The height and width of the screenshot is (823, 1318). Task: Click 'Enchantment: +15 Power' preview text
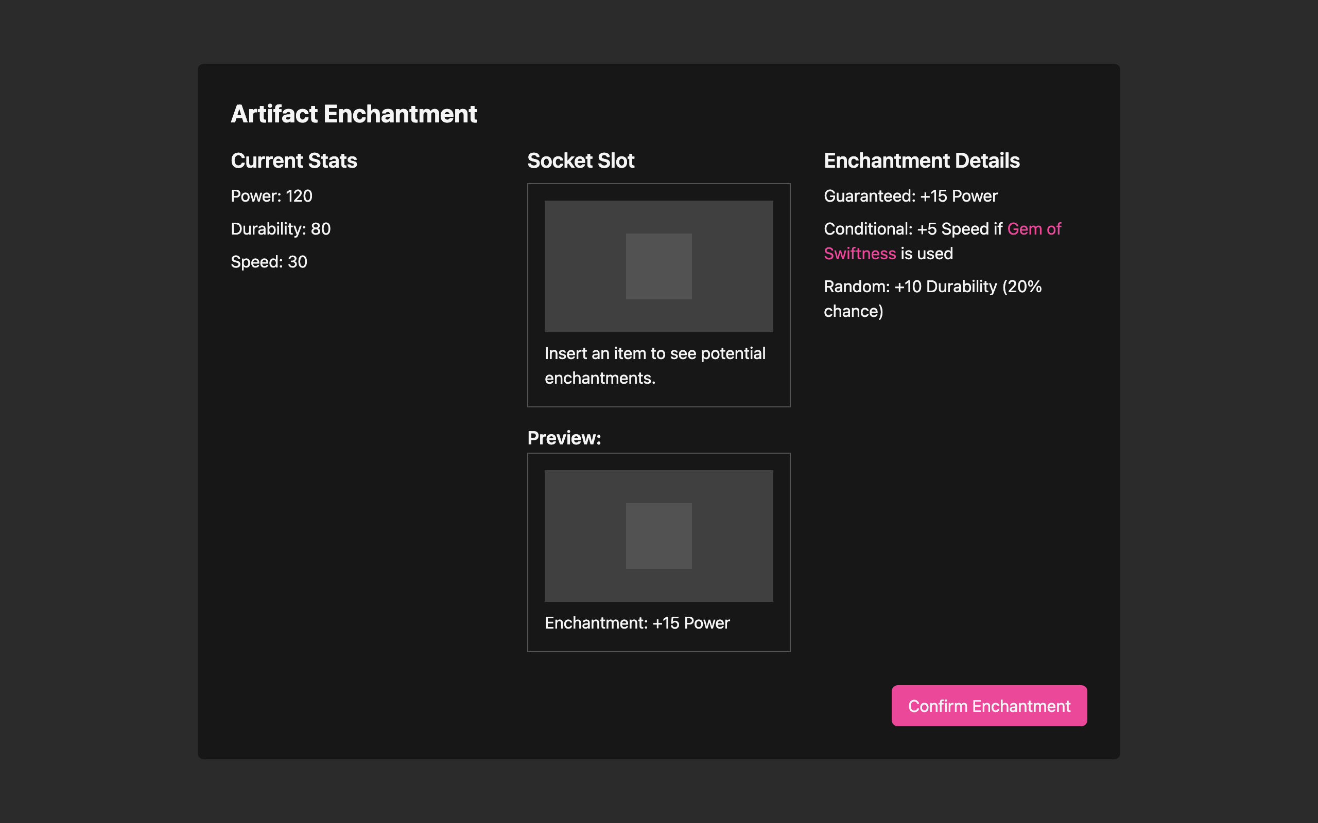pos(637,623)
